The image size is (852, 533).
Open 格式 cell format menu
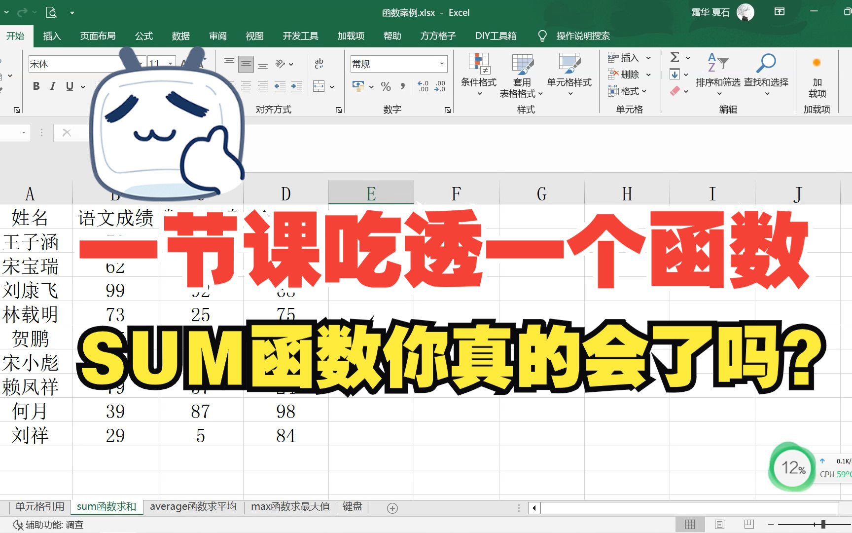tap(627, 91)
